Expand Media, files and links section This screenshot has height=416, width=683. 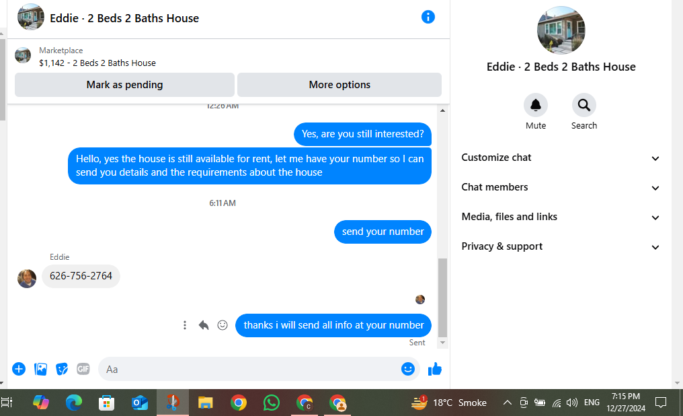pos(561,217)
